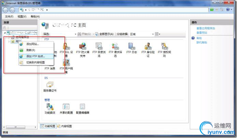Click View Sites (查看网站) link
The width and height of the screenshot is (237, 138).
202,32
